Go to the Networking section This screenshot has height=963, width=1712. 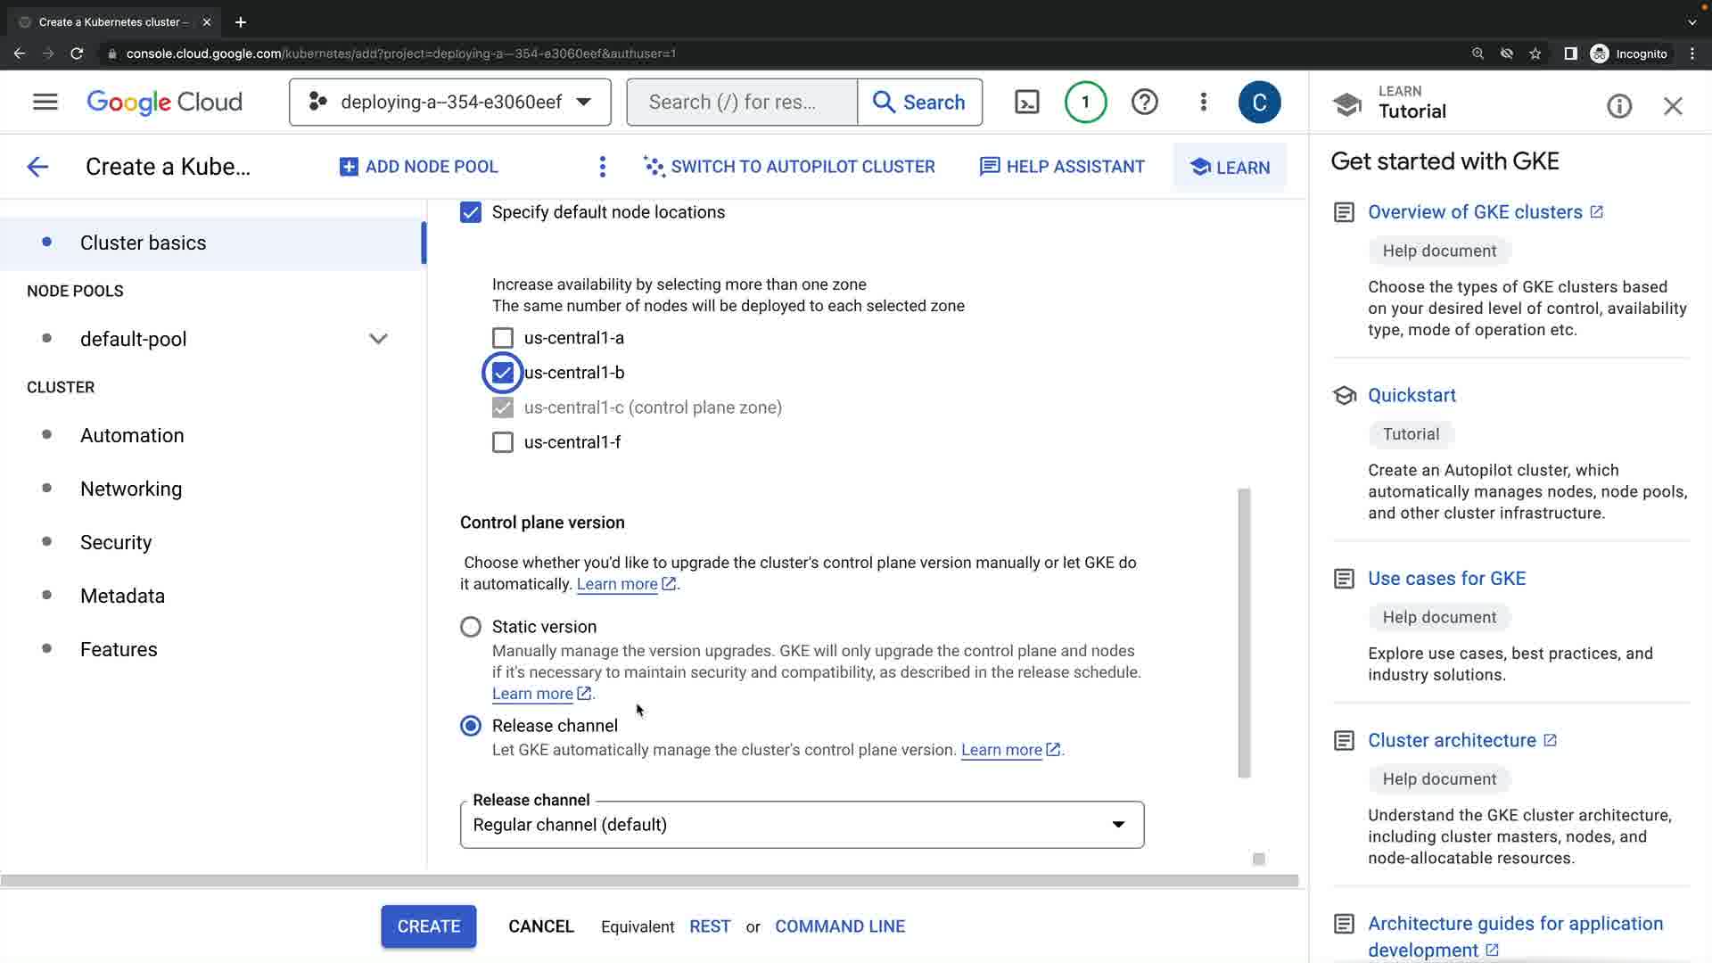131,489
